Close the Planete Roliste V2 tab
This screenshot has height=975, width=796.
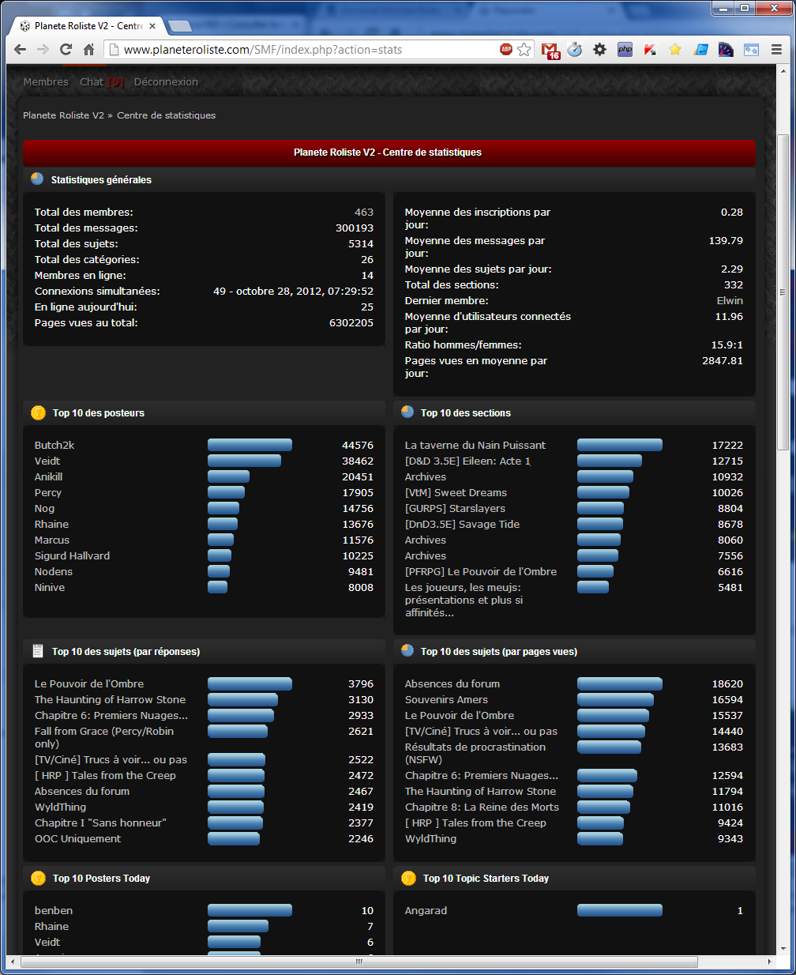(152, 26)
